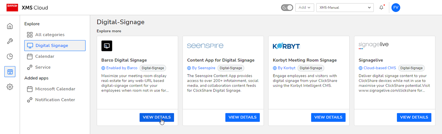Viewport: 442px width, 134px height.
Task: Open the wrench tools icon in sidebar
Action: coord(10,41)
